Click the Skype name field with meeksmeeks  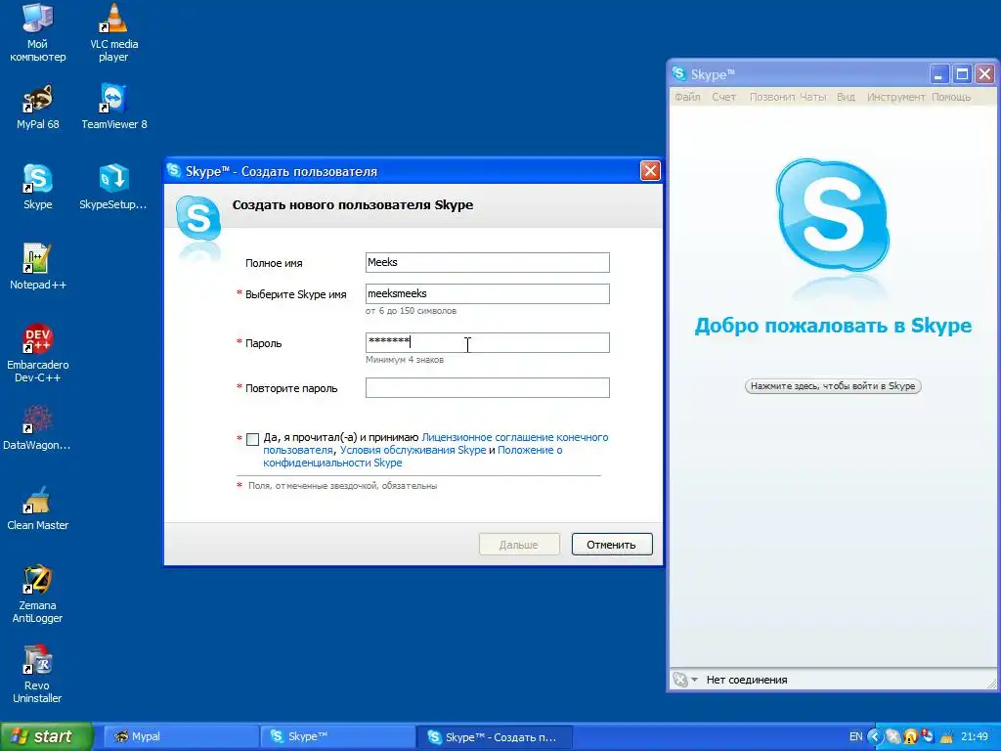tap(487, 293)
